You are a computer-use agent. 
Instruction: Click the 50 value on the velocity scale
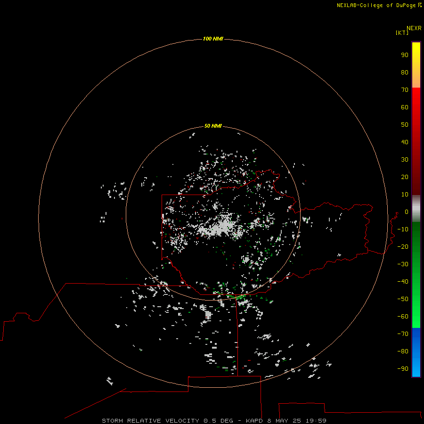405,125
